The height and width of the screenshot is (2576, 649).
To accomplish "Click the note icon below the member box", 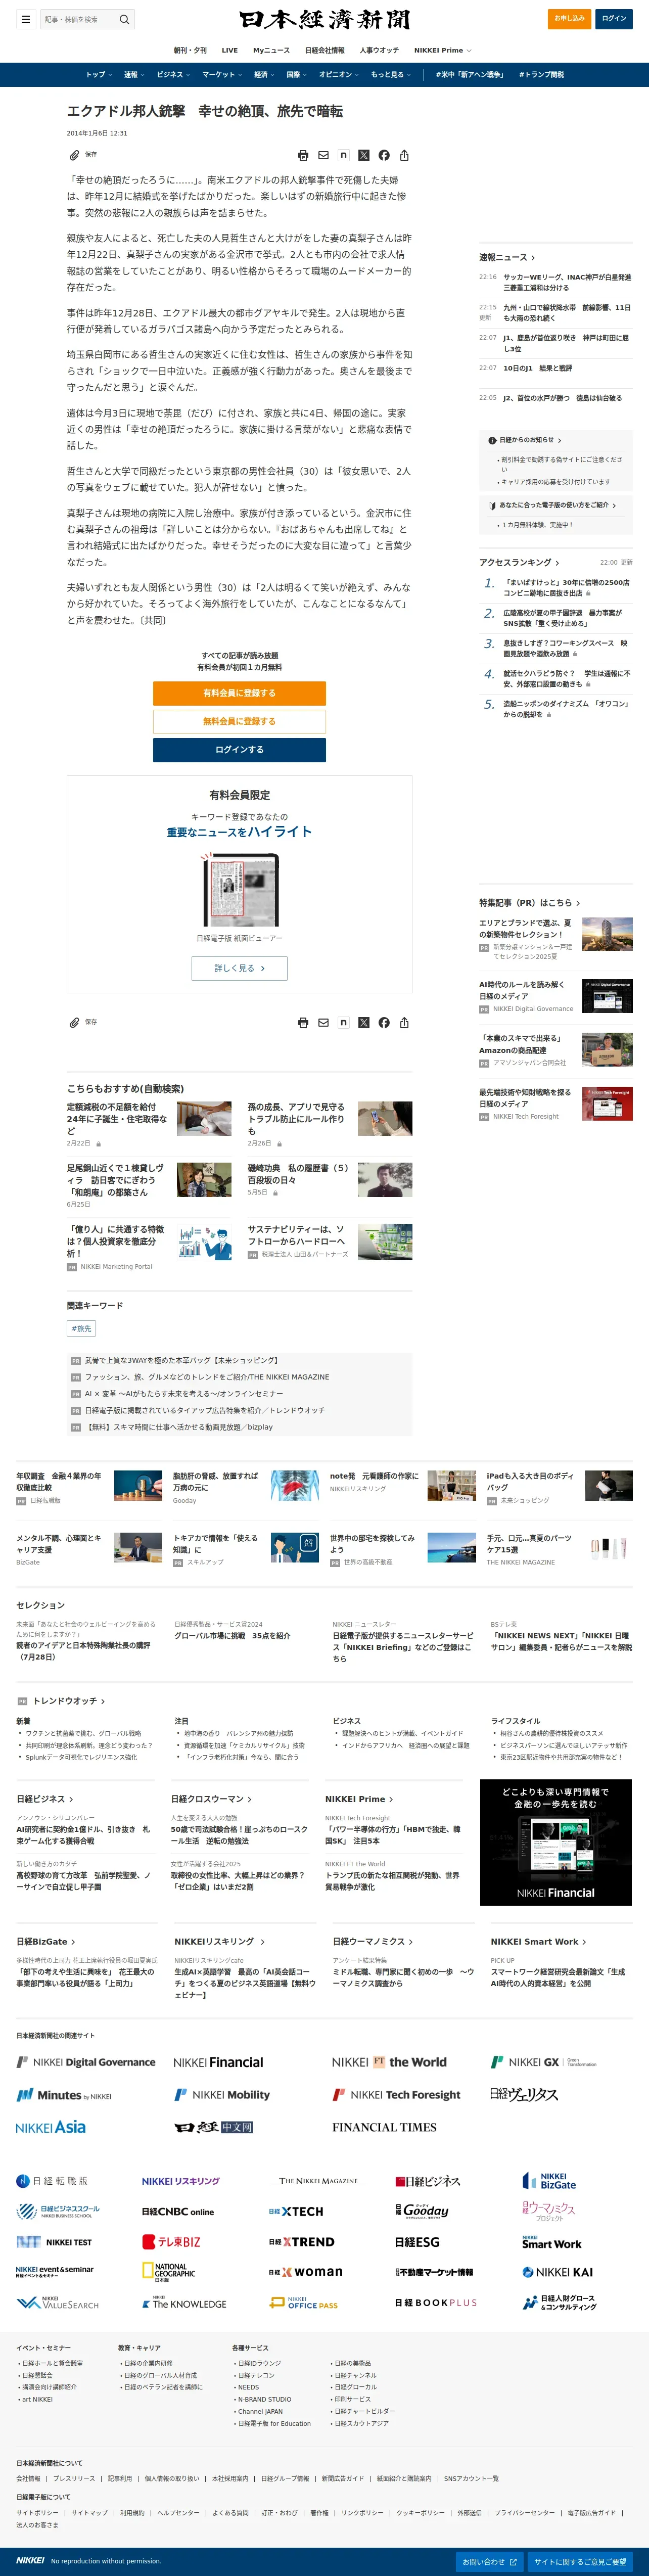I will point(343,1022).
